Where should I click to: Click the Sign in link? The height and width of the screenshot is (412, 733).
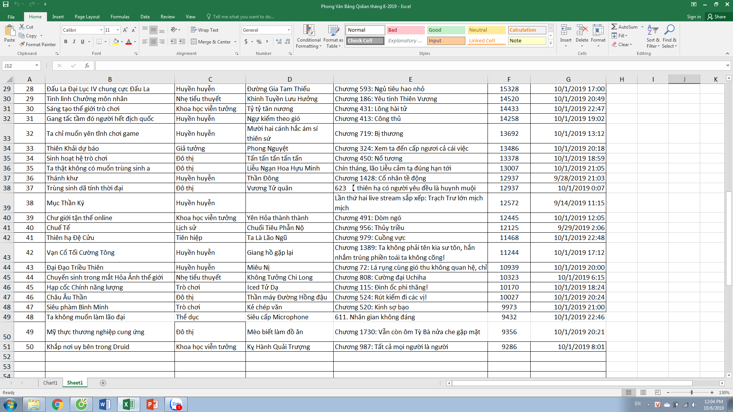click(694, 17)
